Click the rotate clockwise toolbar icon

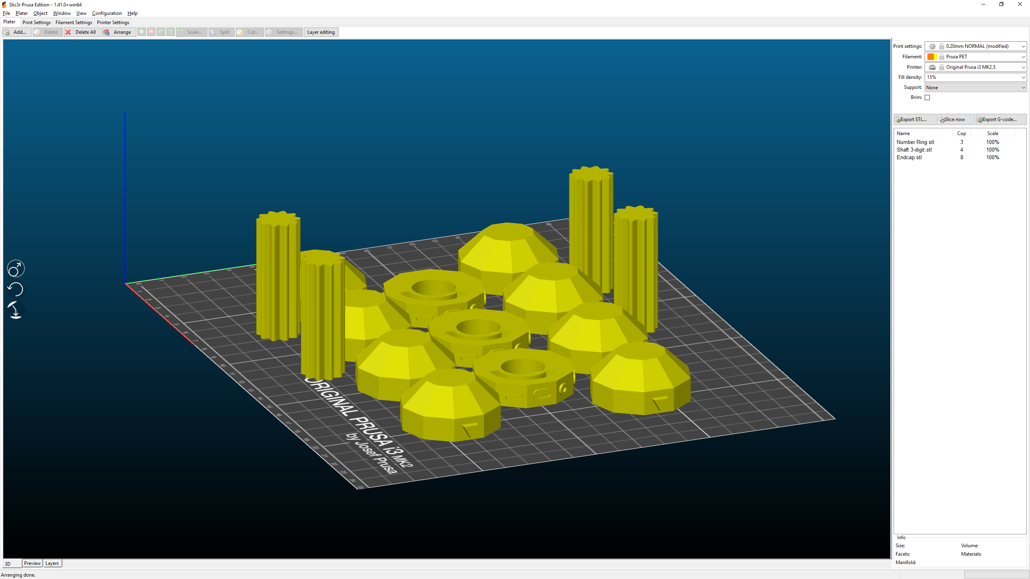[x=171, y=32]
